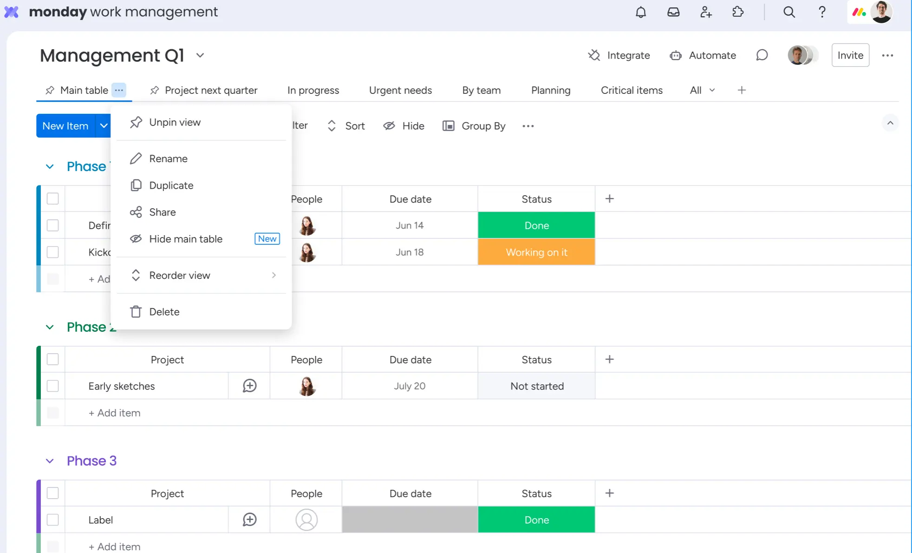
Task: Click Add item under Phase 2
Action: [114, 413]
